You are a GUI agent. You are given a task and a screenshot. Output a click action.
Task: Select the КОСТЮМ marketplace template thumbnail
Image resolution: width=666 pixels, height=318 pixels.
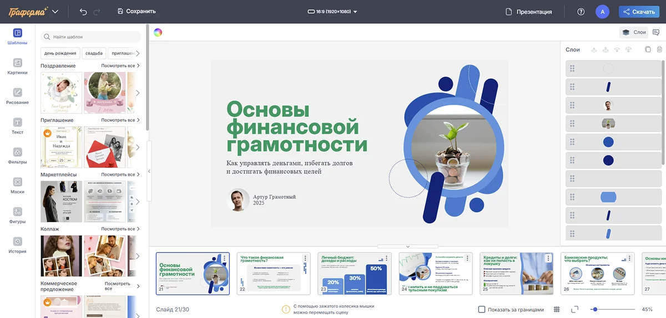[62, 202]
